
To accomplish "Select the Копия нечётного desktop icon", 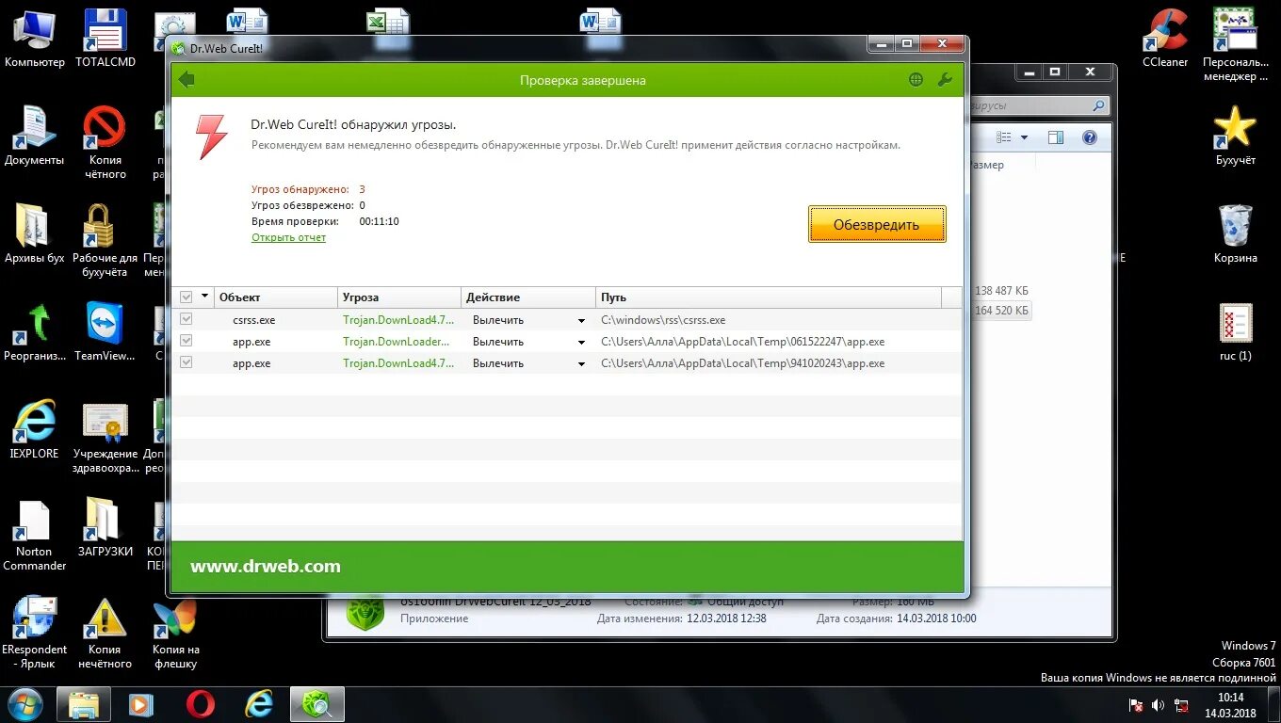I will coord(105,633).
